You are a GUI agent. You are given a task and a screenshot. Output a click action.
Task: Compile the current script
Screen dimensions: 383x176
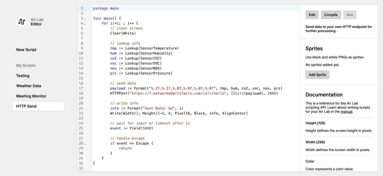pyautogui.click(x=331, y=15)
